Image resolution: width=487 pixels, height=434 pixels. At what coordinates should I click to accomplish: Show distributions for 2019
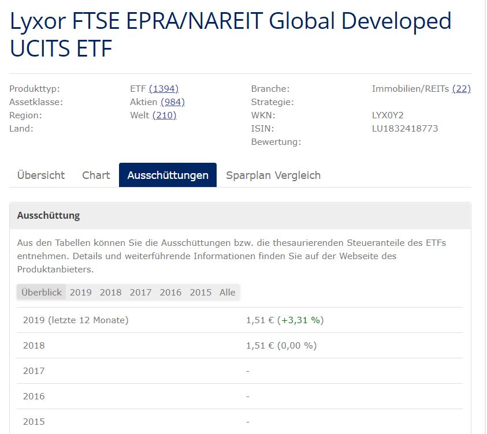pos(81,292)
